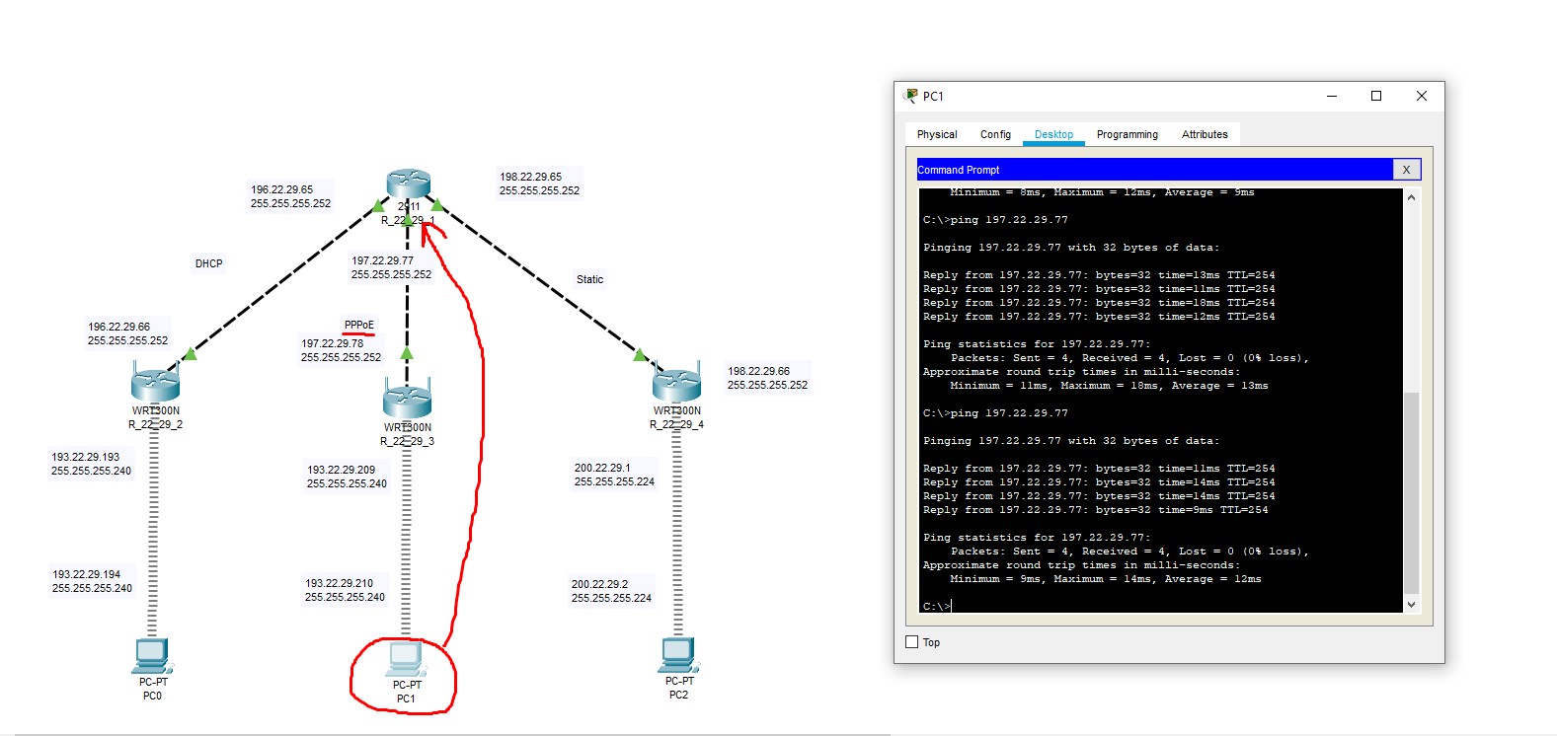Screen dimensions: 1557x736
Task: Open the Config tab
Action: pos(995,134)
